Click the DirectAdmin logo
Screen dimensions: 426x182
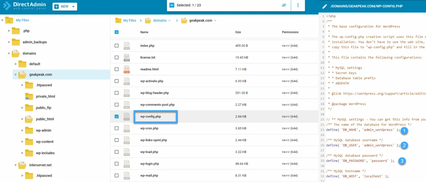[x=24, y=6]
